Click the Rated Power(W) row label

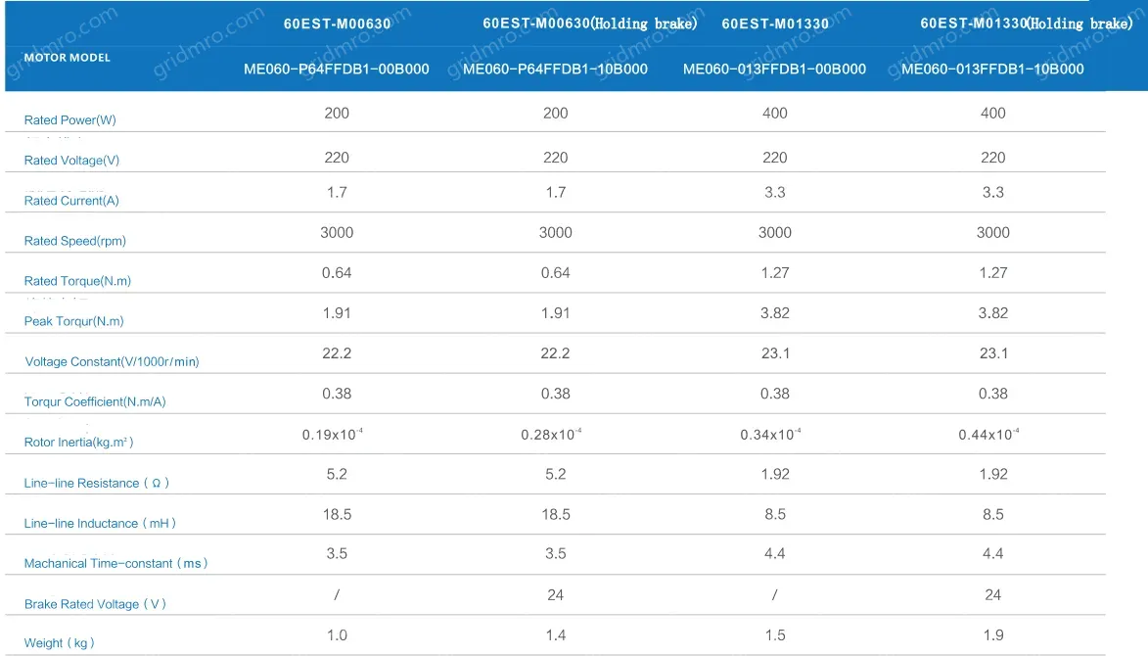click(69, 120)
